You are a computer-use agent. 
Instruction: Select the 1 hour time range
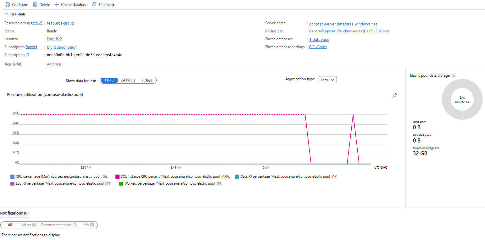(109, 80)
